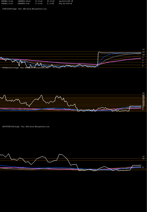The height and width of the screenshot is (212, 147).
Task: Click the Avg Vol: 0.122 M text
Action: click(x=66, y=1)
